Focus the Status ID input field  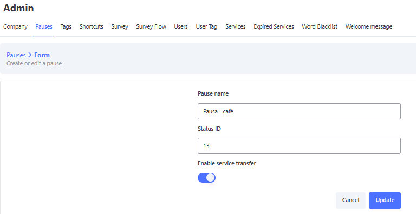pos(299,146)
